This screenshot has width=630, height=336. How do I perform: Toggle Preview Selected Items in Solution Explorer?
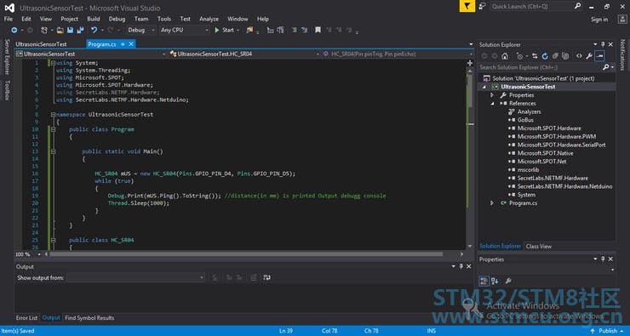tap(599, 56)
